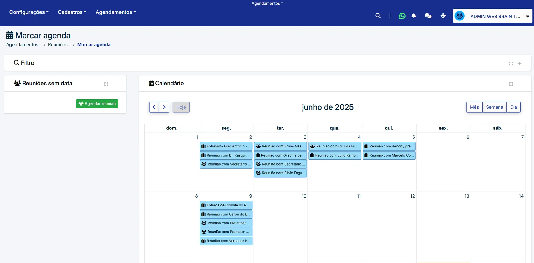Open the search magnifier icon in top bar
This screenshot has width=534, height=263.
(x=378, y=16)
